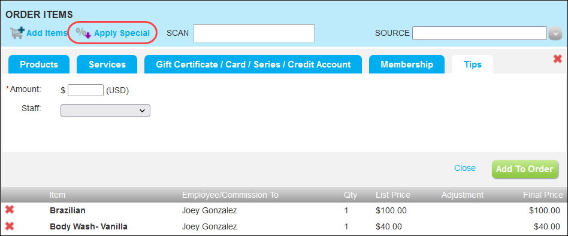
Task: Click the Qty value in Brazilian row
Action: pos(346,210)
